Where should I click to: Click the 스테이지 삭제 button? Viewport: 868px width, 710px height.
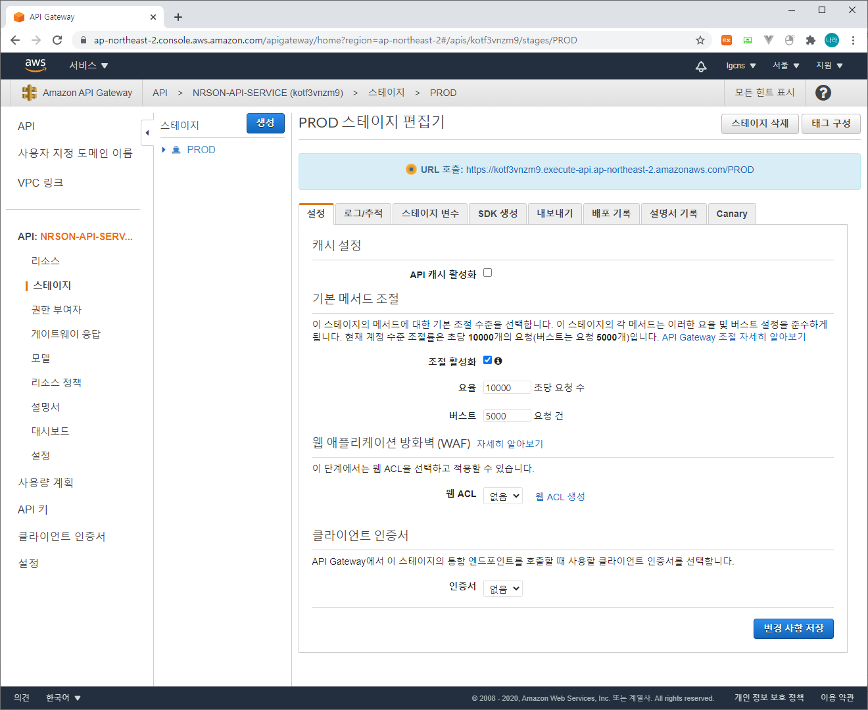tap(760, 124)
